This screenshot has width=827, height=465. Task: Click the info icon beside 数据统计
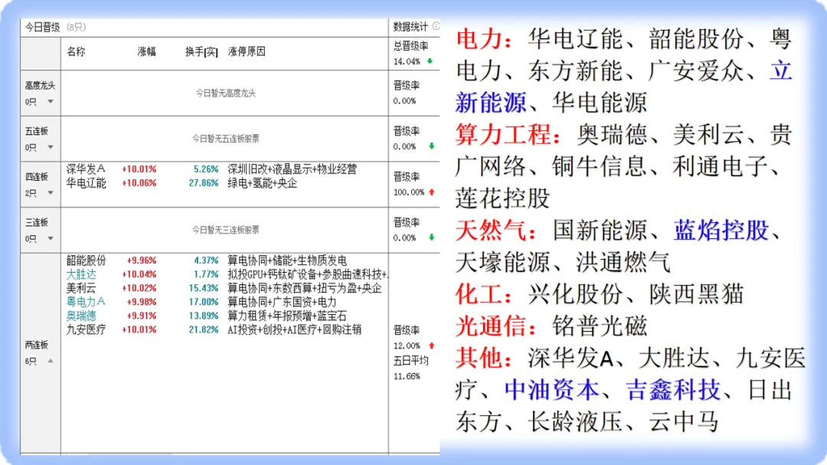point(436,26)
